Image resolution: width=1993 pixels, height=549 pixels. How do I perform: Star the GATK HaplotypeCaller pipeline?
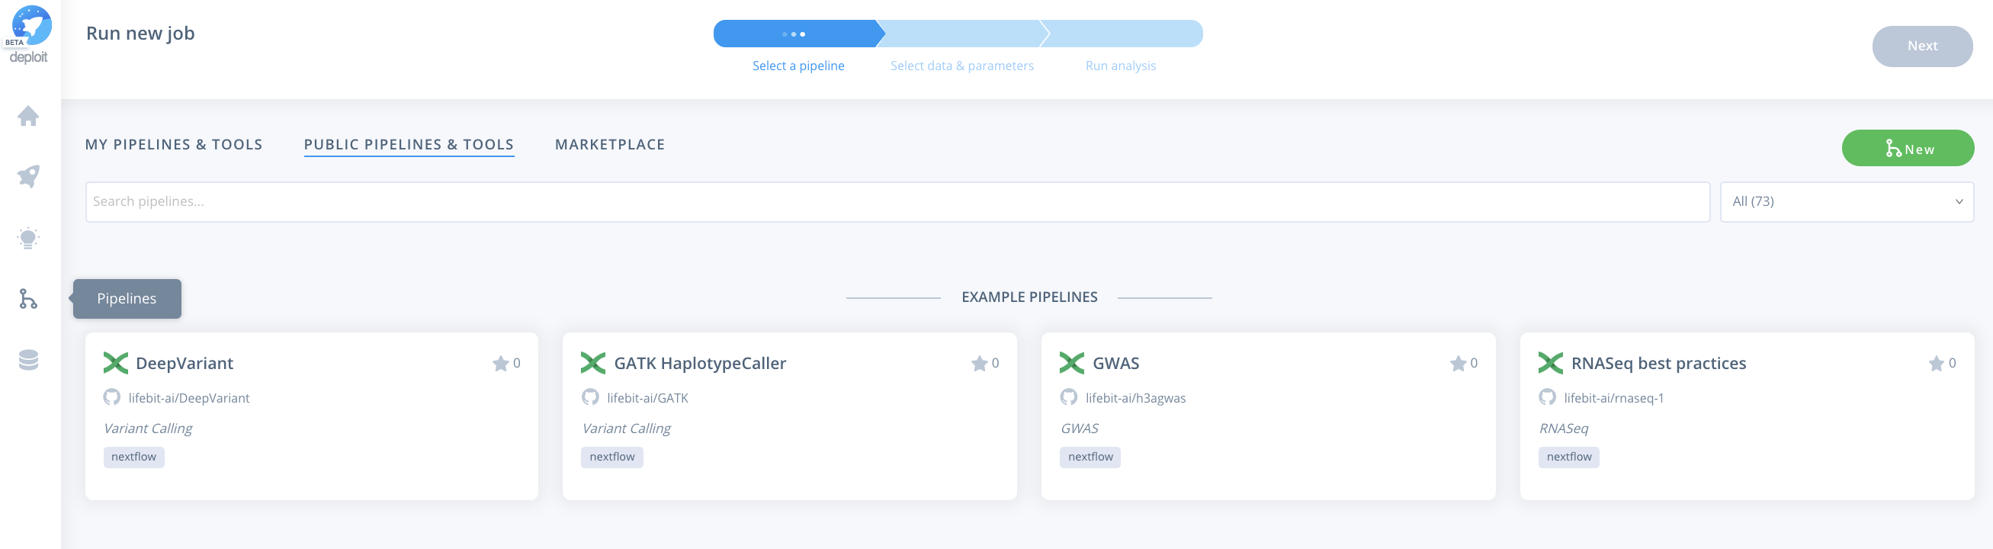[979, 364]
